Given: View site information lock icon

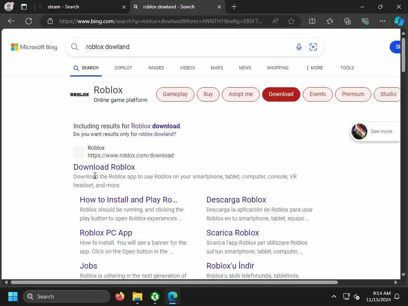Looking at the screenshot, I should pyautogui.click(x=50, y=21).
